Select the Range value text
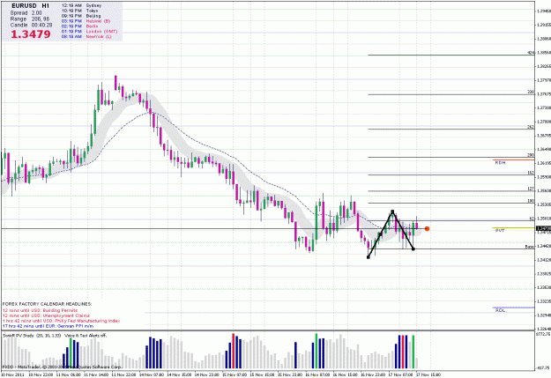551x378 pixels. click(x=30, y=19)
